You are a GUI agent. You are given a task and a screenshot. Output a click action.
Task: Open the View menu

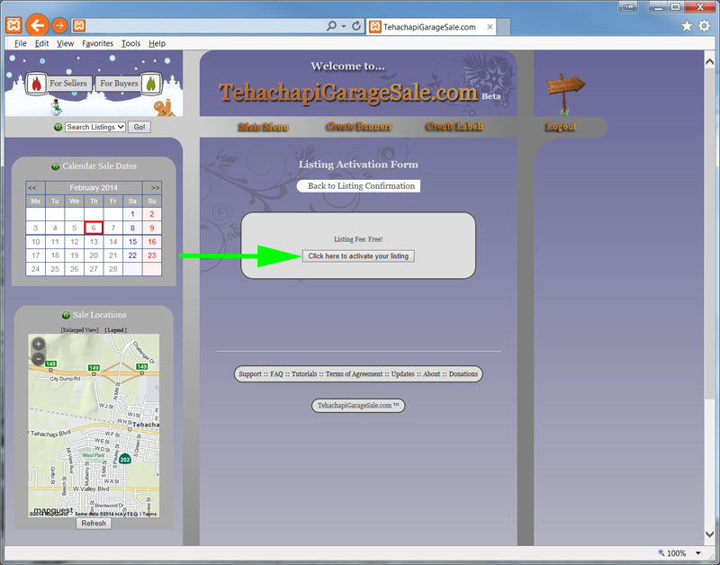[65, 43]
